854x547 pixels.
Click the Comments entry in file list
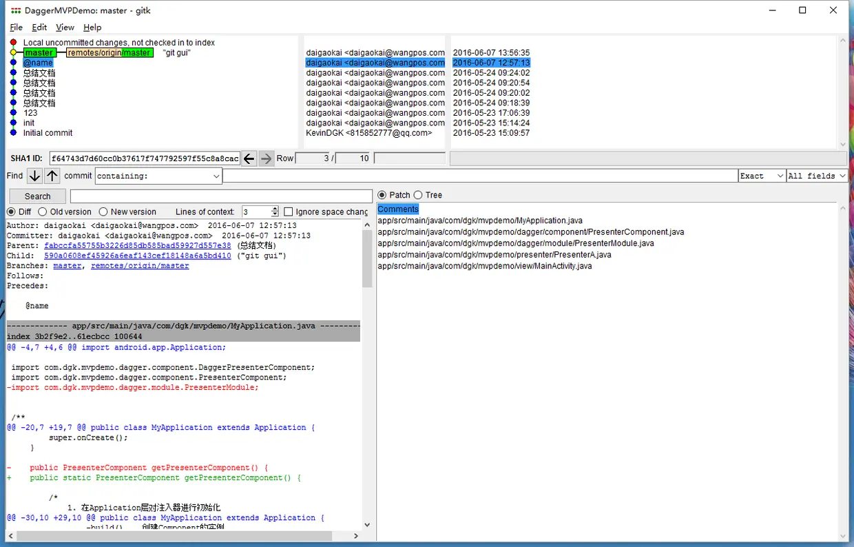point(398,209)
